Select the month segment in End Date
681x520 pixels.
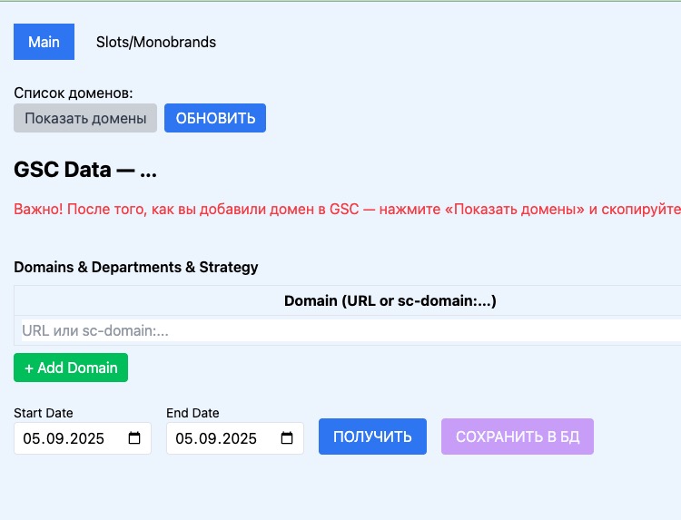(204, 438)
